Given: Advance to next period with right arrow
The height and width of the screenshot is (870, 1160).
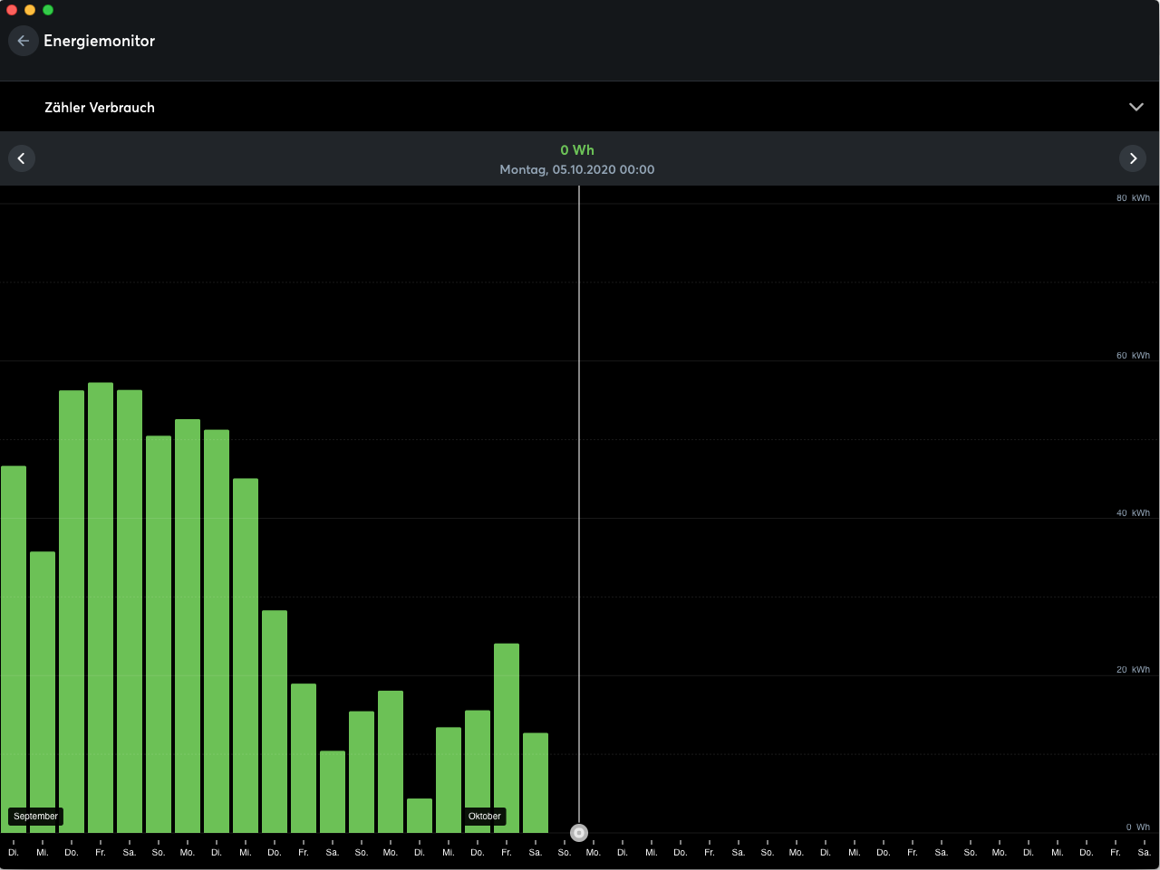Looking at the screenshot, I should pyautogui.click(x=1133, y=158).
